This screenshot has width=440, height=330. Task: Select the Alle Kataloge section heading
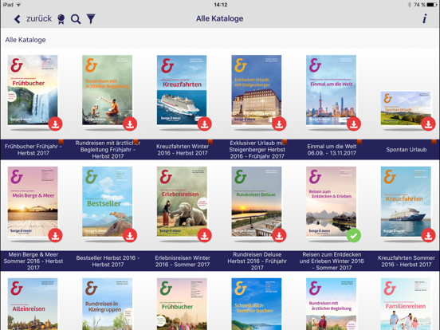click(x=26, y=40)
